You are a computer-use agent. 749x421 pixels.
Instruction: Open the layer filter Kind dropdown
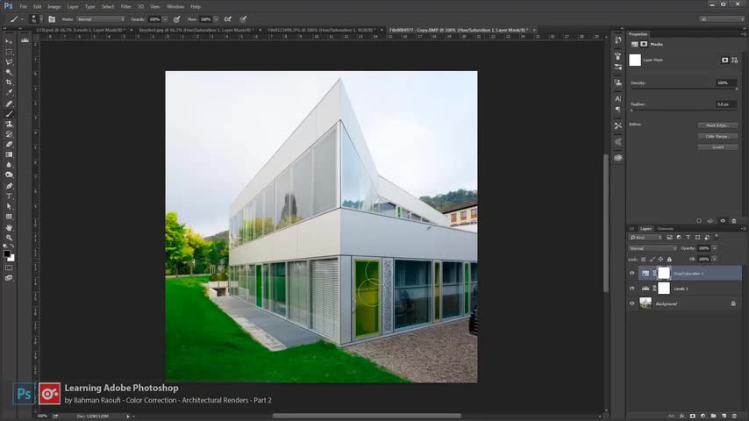click(646, 237)
